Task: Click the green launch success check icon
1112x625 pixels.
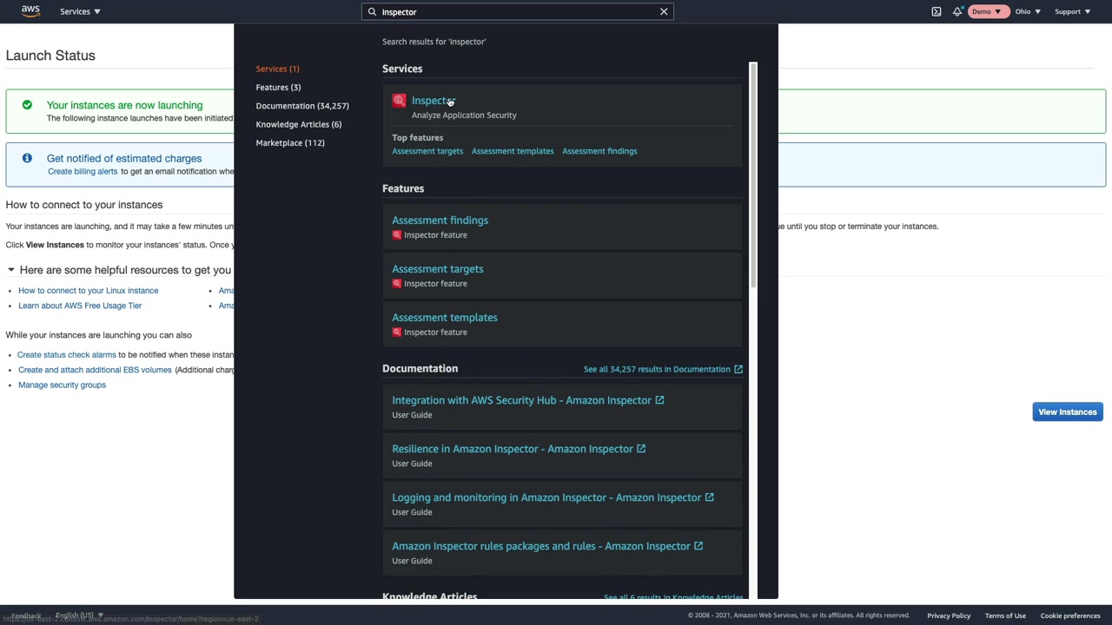Action: pos(27,105)
